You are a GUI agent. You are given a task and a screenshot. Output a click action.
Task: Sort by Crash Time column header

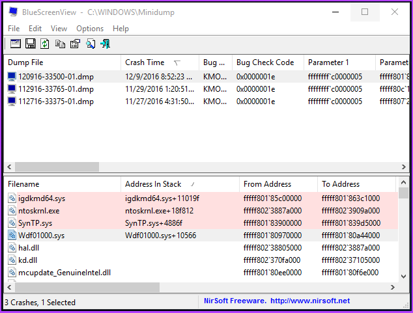point(160,62)
